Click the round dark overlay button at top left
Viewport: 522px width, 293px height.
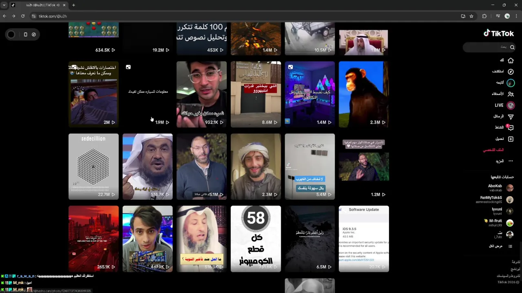point(11,35)
